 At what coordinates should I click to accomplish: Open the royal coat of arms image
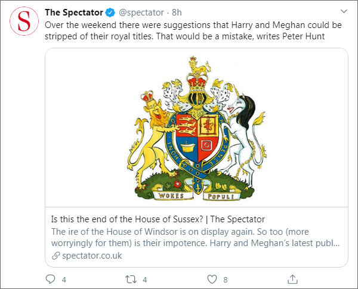[x=197, y=128]
